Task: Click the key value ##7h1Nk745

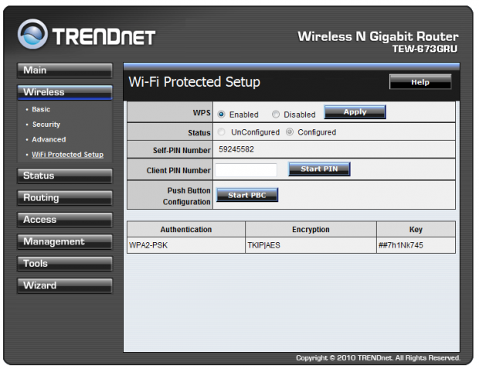Action: (400, 245)
